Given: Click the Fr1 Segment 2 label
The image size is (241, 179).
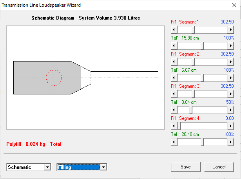Looking at the screenshot, I should (x=185, y=54).
